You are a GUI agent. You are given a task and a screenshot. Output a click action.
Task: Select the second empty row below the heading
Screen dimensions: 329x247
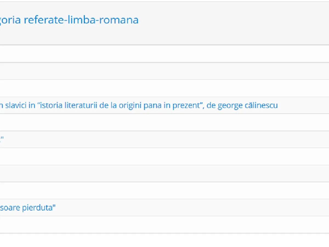164,71
